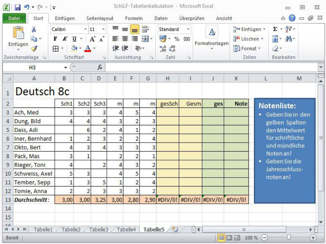The image size is (326, 244).
Task: Expand the Standard number format dropdown
Action: tap(188, 30)
